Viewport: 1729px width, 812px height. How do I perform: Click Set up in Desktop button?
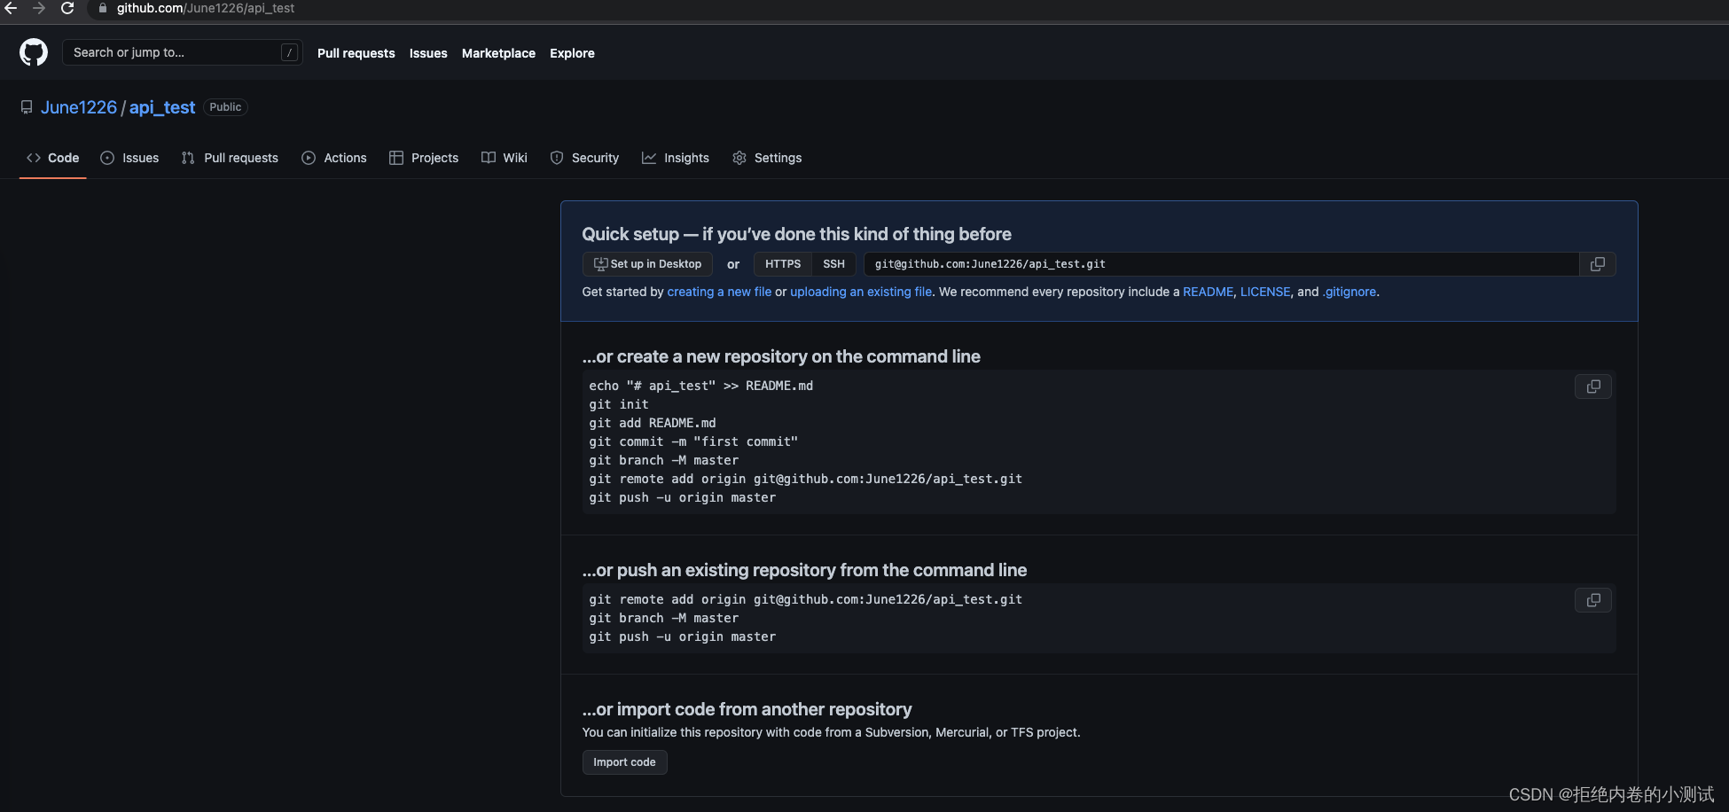647,264
